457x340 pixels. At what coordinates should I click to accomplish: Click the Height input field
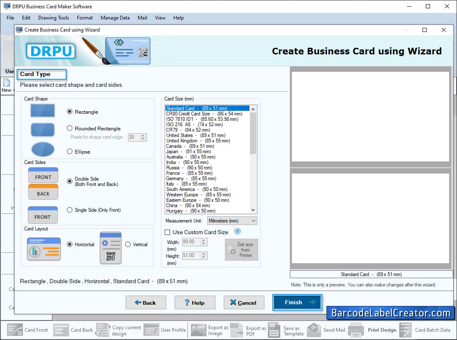[x=192, y=255]
